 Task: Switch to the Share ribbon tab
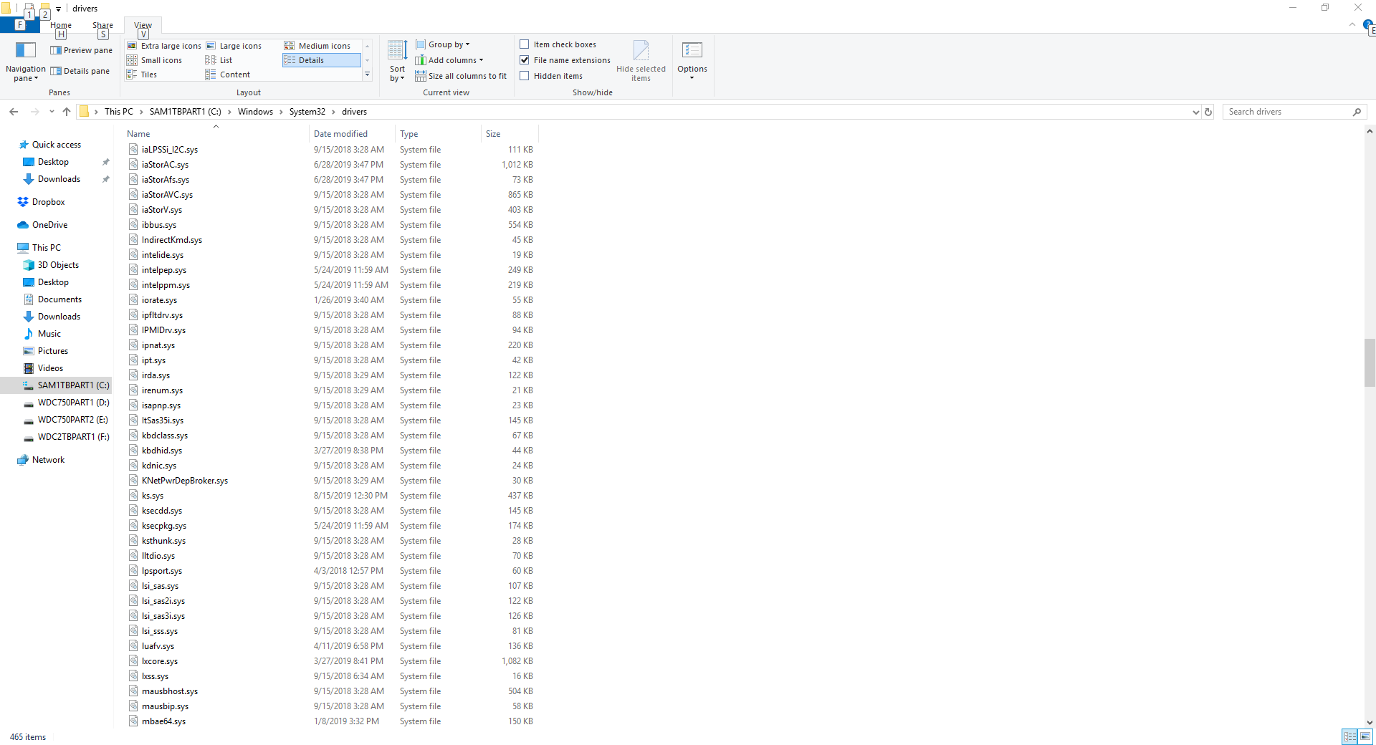pyautogui.click(x=102, y=25)
